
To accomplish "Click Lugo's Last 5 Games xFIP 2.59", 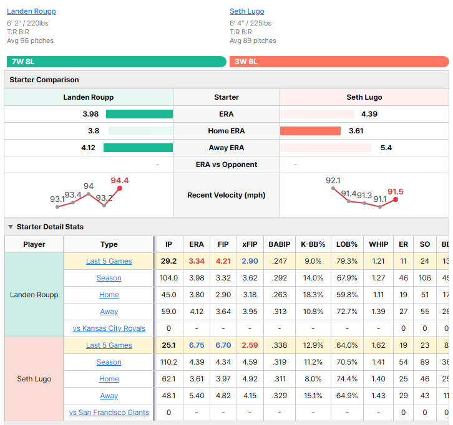I will point(250,345).
